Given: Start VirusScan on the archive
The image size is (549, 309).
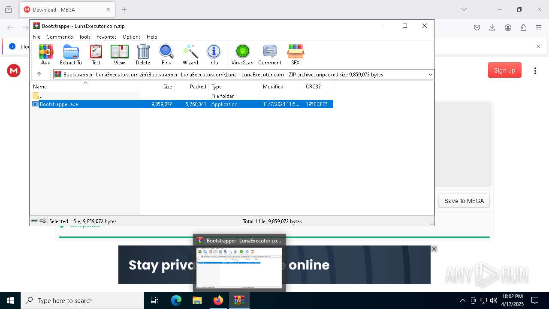Looking at the screenshot, I should point(242,55).
